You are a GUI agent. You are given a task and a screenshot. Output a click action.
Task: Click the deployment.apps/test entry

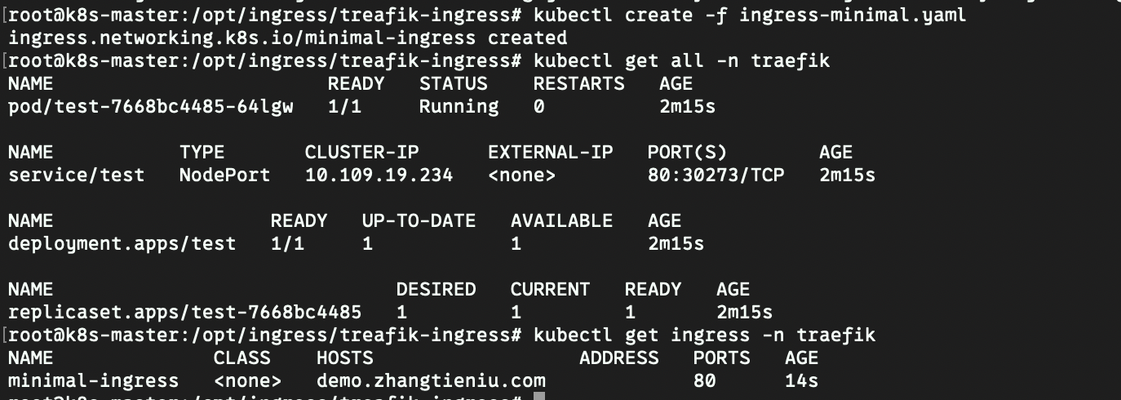[x=122, y=243]
